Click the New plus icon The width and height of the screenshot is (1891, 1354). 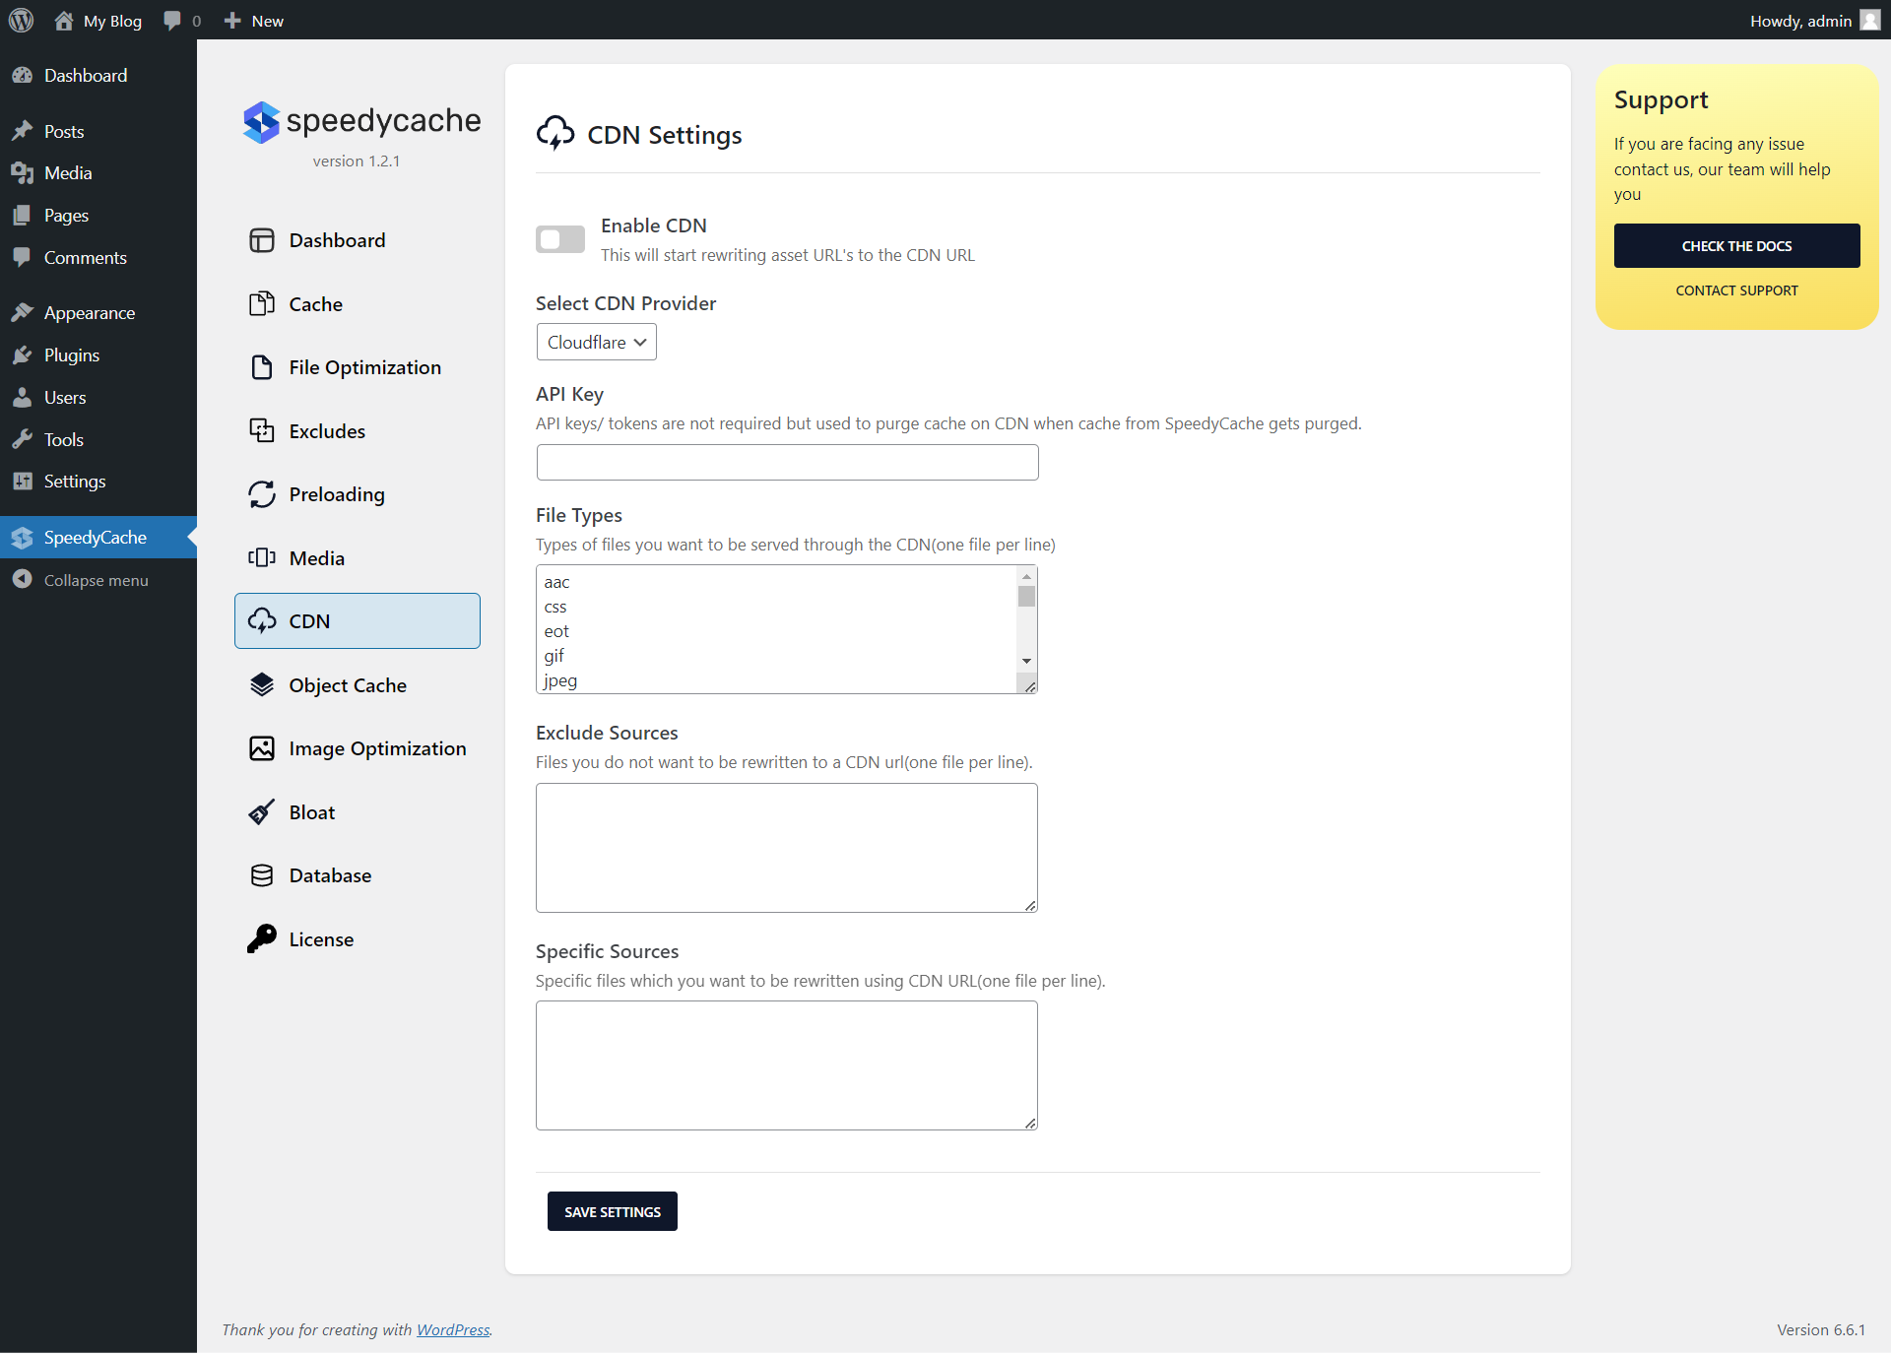[232, 21]
